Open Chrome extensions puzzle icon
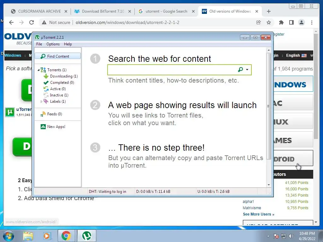 (x=281, y=22)
